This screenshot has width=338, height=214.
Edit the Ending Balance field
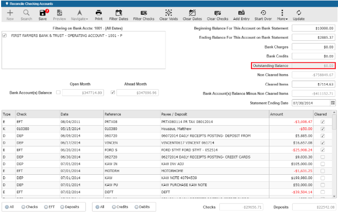tap(314, 38)
